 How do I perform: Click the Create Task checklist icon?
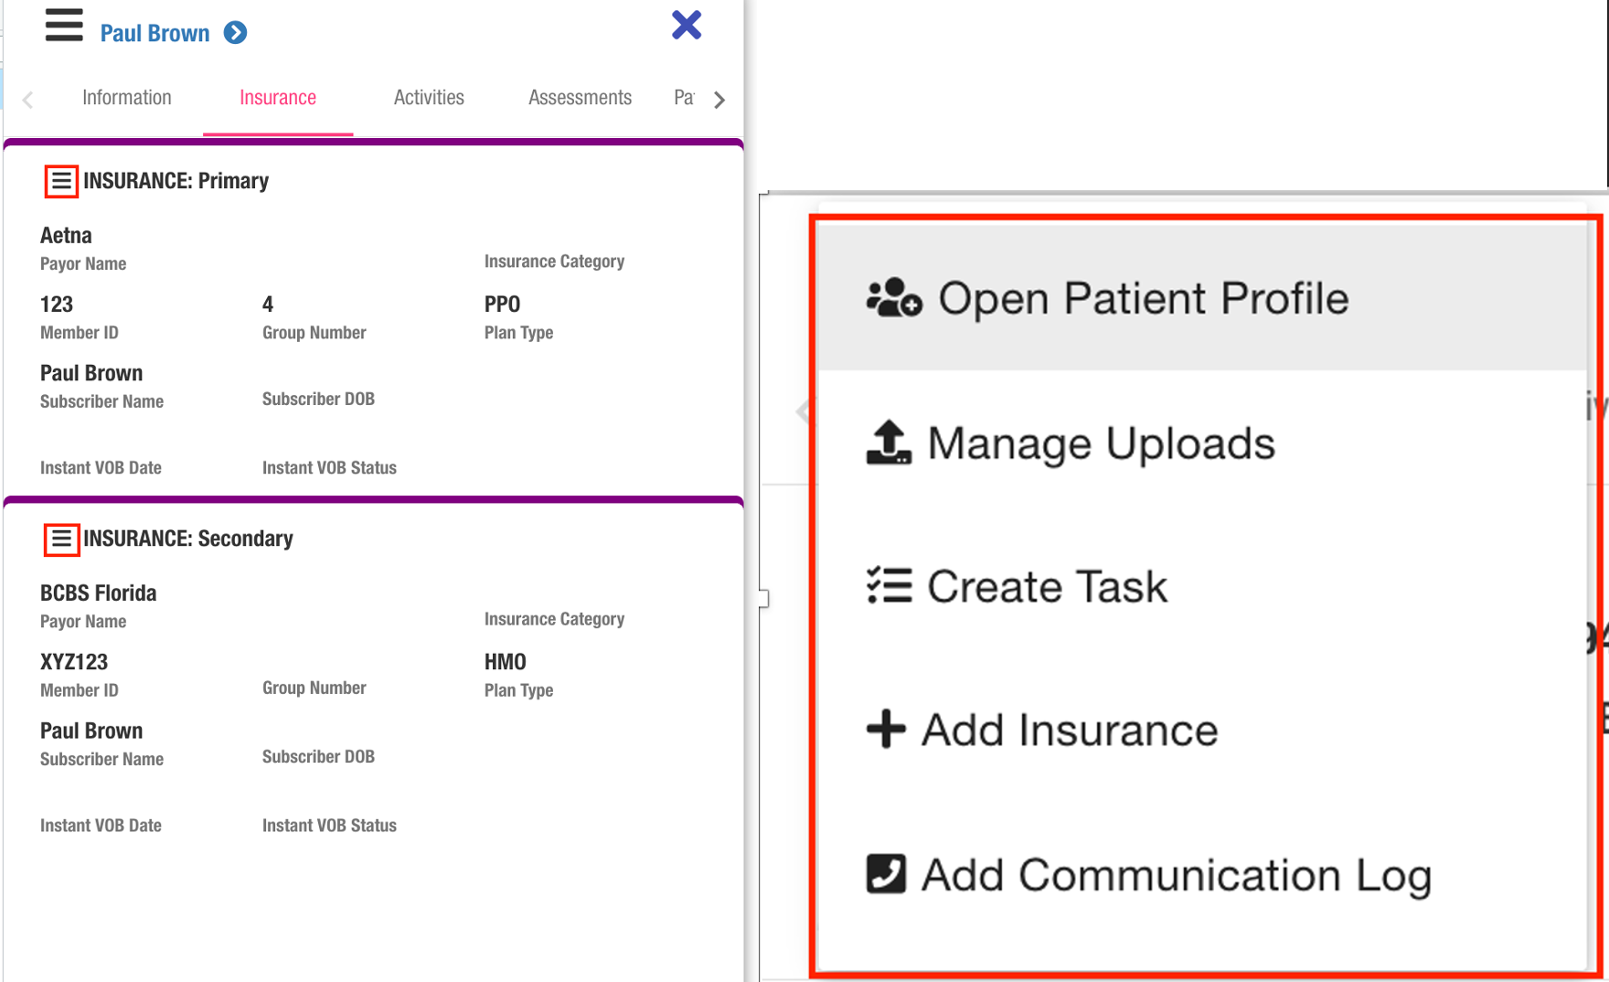click(889, 586)
